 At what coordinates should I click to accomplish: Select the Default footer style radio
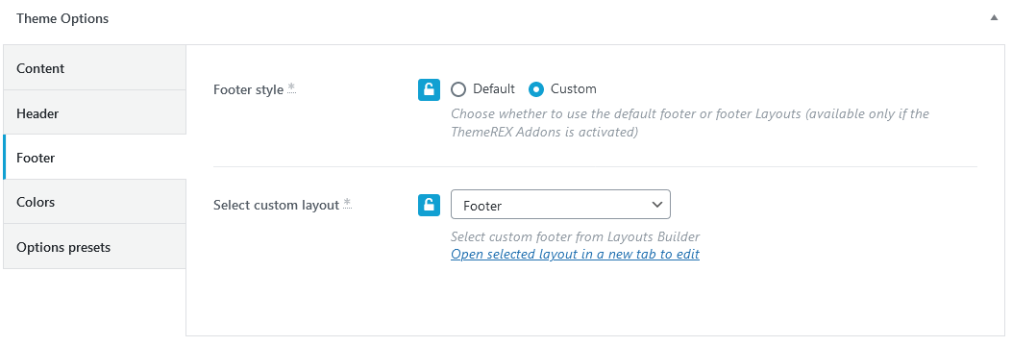pyautogui.click(x=458, y=89)
